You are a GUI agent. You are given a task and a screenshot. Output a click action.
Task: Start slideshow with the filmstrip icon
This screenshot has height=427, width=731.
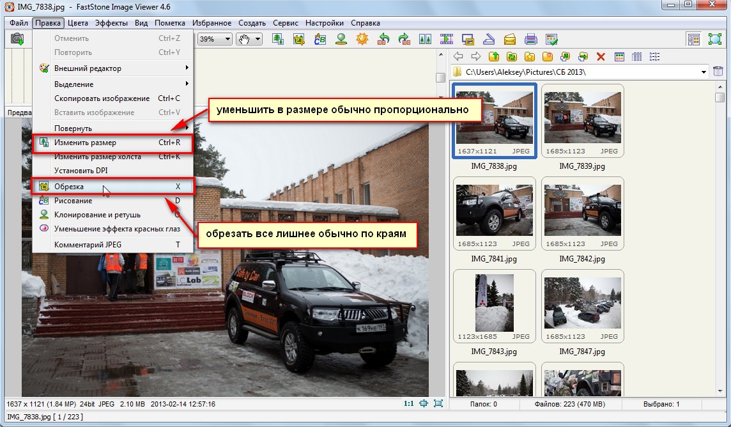click(x=446, y=40)
